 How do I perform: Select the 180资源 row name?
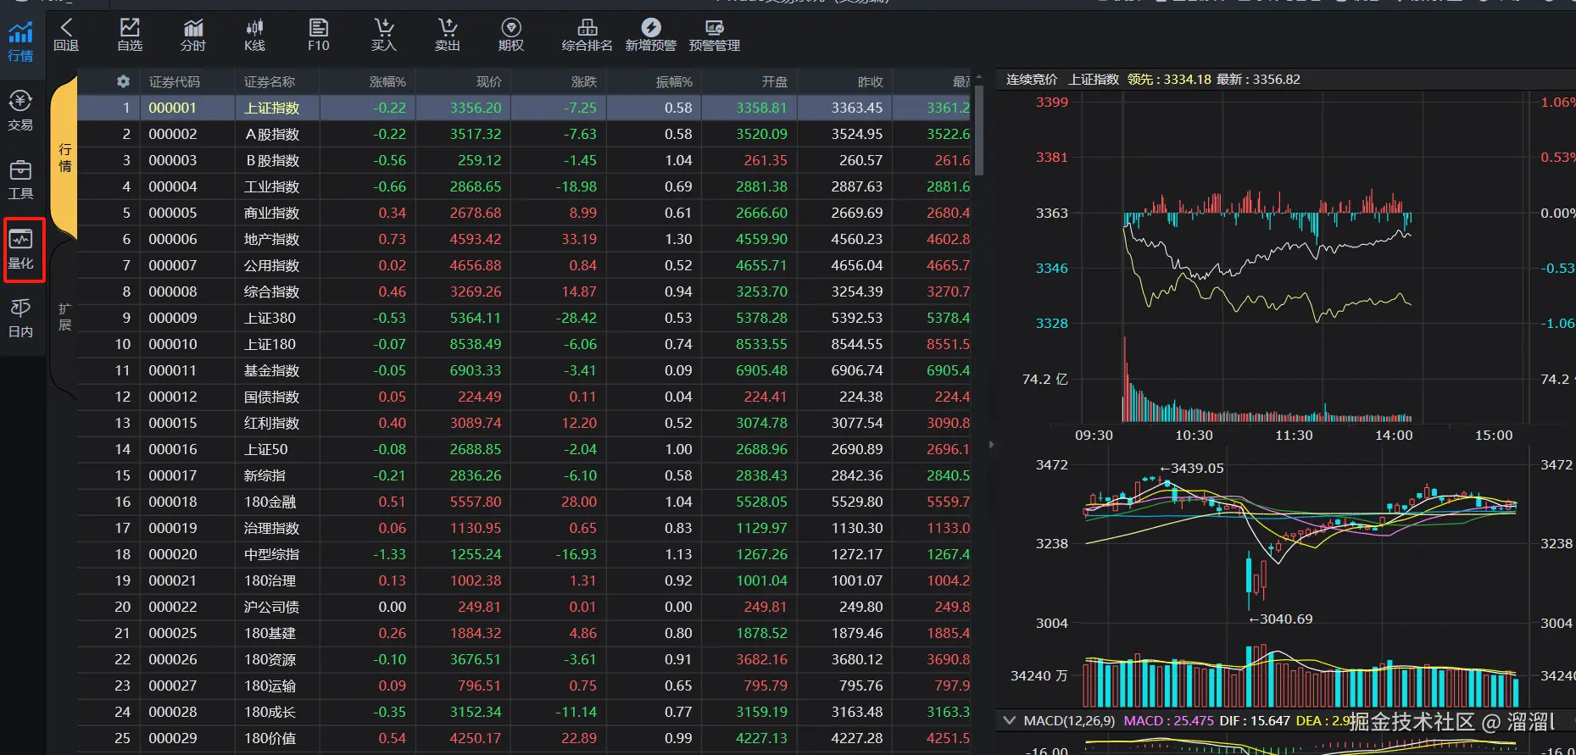click(270, 659)
